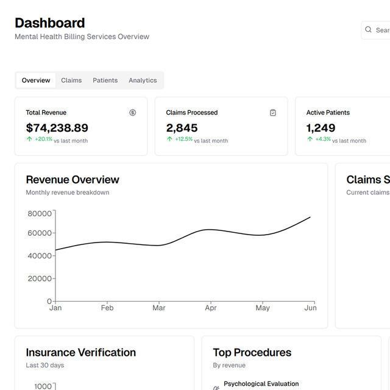Click the Top Procedures card heading
Image resolution: width=390 pixels, height=390 pixels.
(252, 352)
